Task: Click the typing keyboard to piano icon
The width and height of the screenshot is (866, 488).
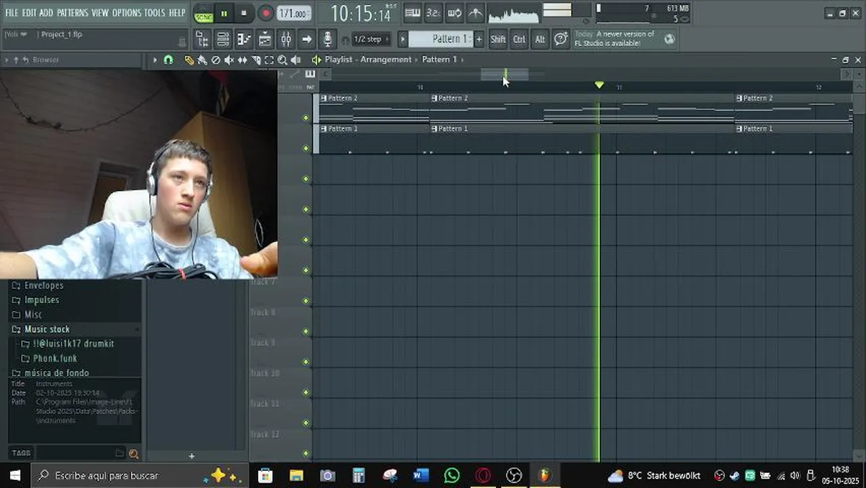Action: tap(412, 13)
